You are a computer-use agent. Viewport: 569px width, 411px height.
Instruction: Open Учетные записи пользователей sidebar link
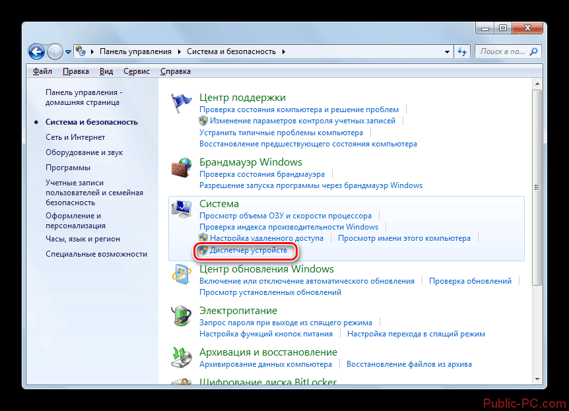(x=94, y=193)
